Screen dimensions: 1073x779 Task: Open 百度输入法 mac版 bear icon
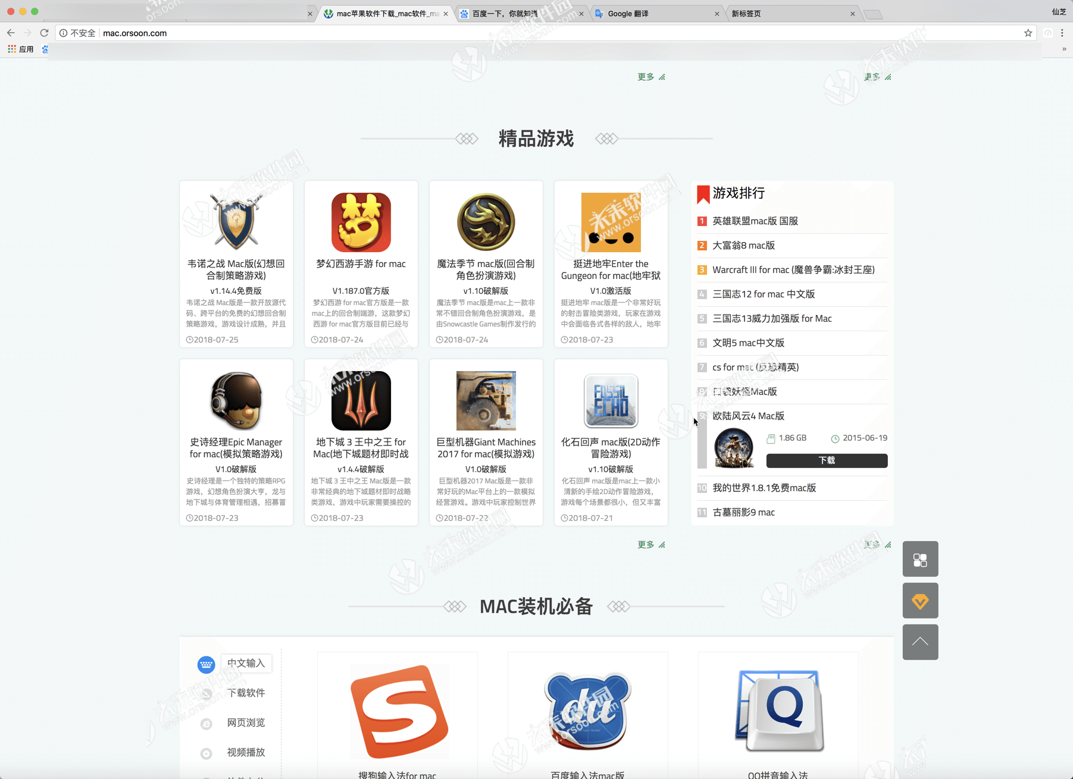(588, 712)
